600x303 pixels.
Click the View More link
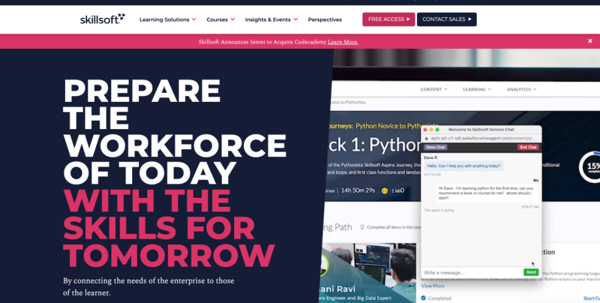(433, 286)
